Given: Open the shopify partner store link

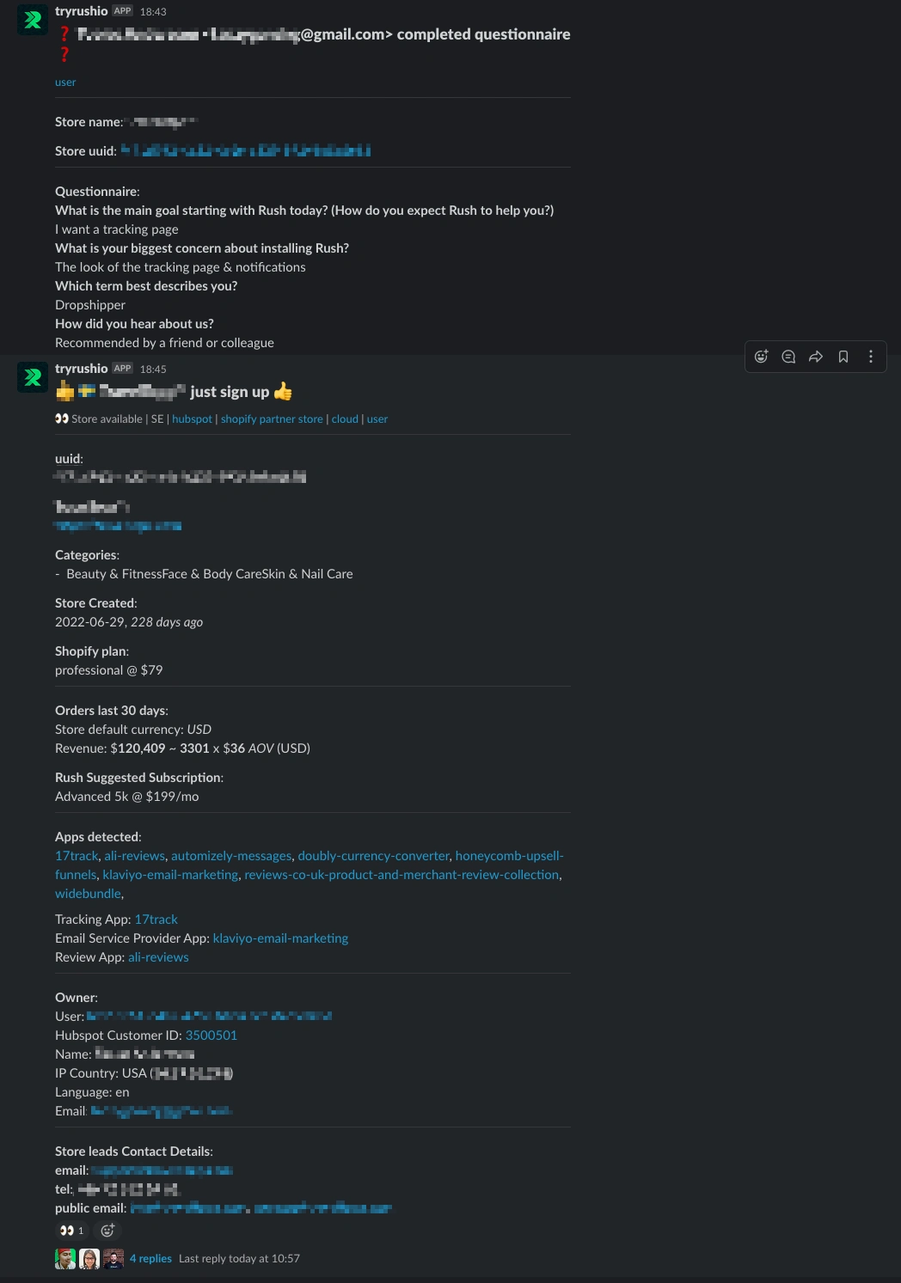Looking at the screenshot, I should [x=272, y=419].
